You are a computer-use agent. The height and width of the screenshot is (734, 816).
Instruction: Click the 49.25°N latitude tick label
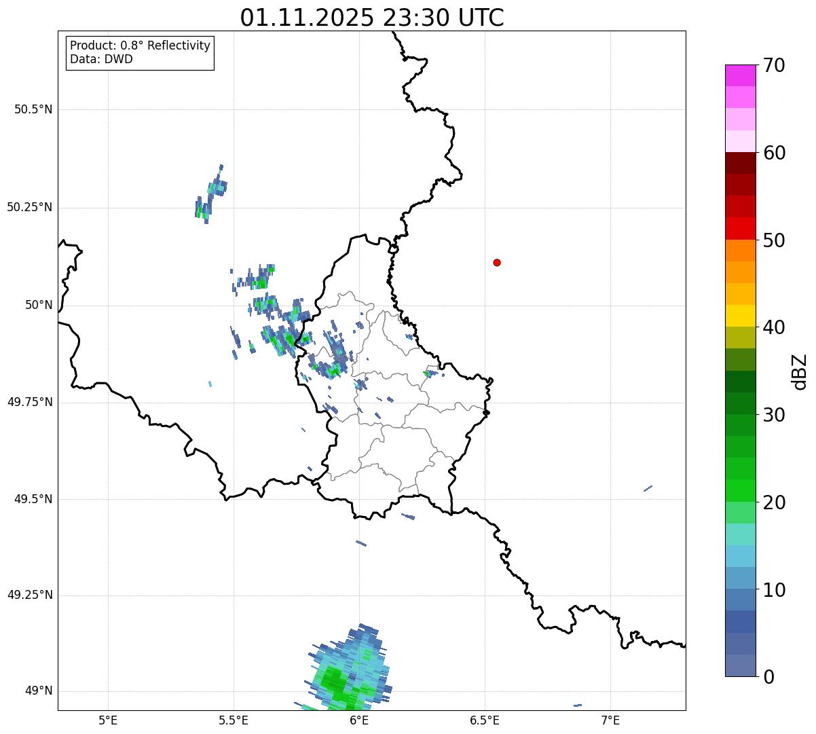30,595
